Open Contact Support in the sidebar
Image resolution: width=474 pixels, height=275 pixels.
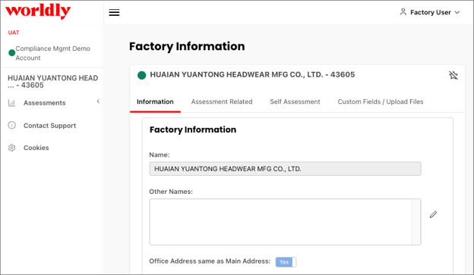click(50, 126)
